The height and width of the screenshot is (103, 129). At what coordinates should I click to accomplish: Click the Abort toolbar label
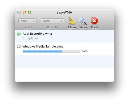click(94, 27)
